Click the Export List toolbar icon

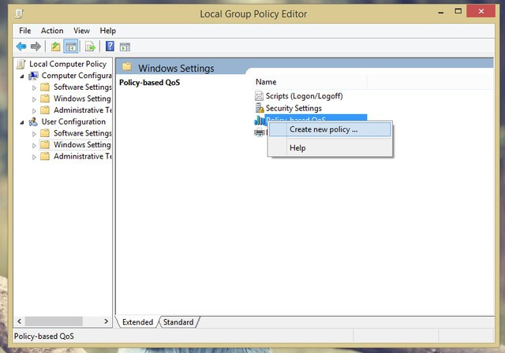[x=90, y=46]
